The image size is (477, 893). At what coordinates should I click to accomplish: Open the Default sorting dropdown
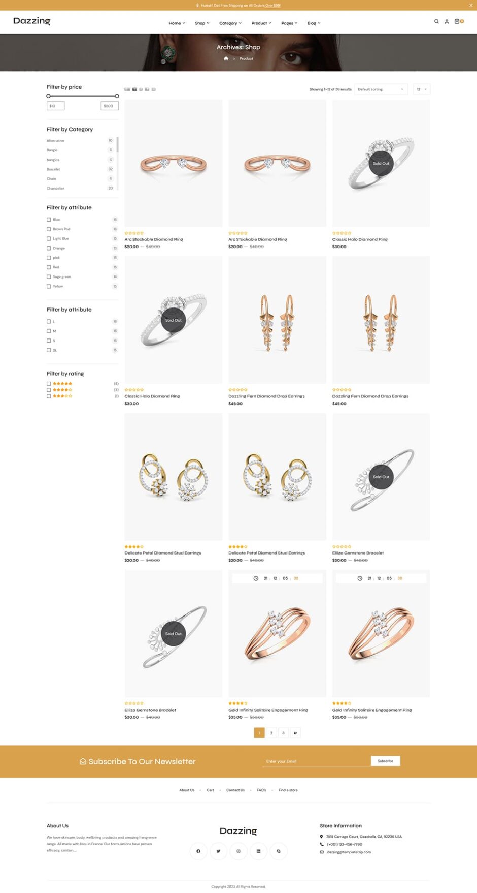click(x=381, y=89)
